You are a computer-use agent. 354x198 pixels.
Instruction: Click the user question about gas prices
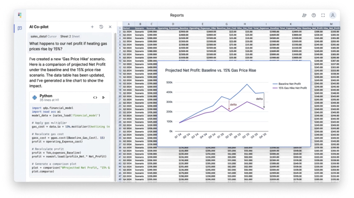tap(68, 47)
